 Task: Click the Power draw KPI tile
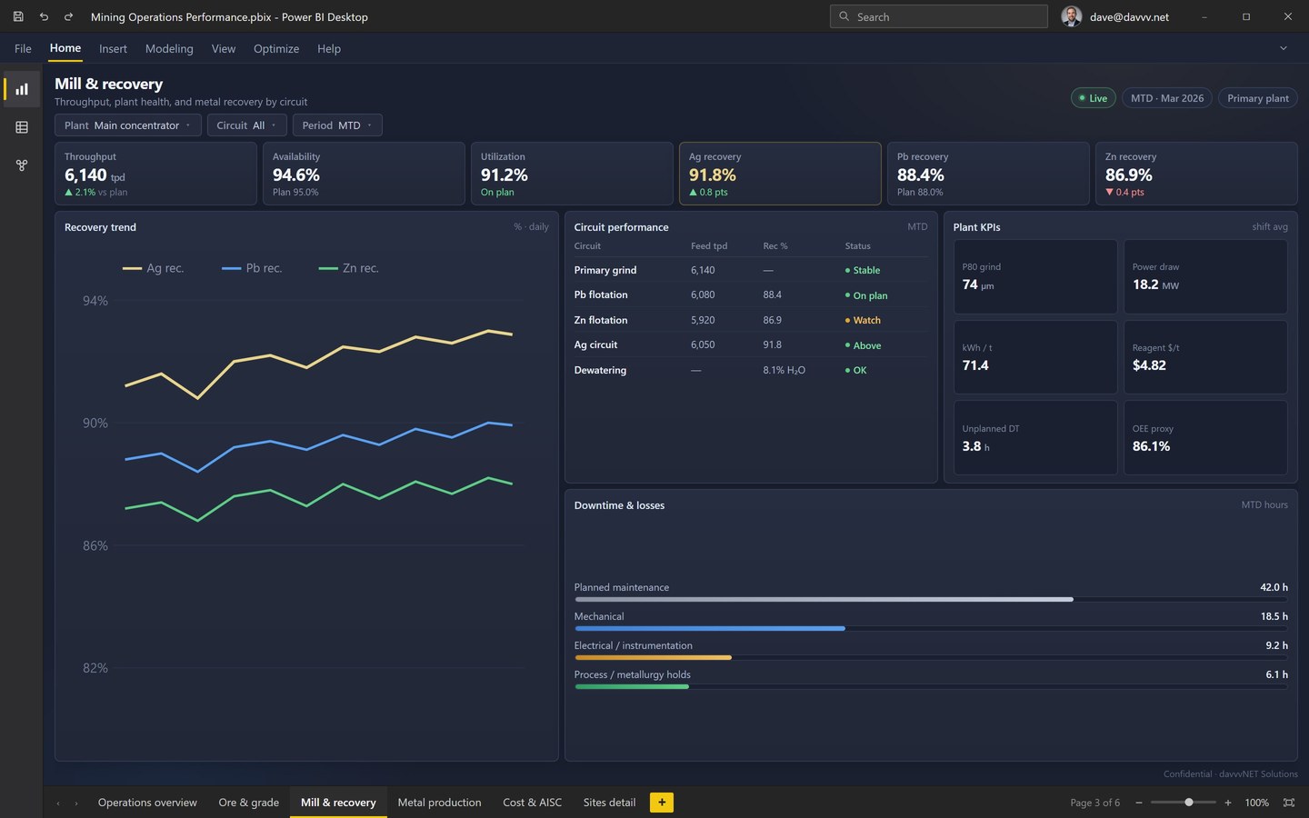pos(1205,276)
